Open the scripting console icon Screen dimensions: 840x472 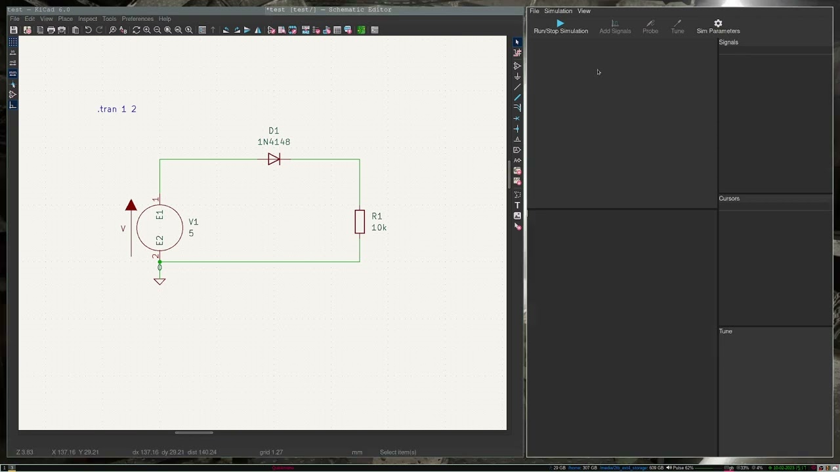click(x=375, y=30)
